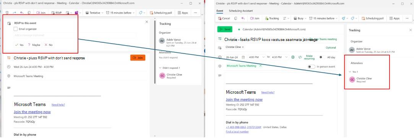Click Need help link in Christie's window
Viewport: 414px width, 140px height.
point(58,104)
